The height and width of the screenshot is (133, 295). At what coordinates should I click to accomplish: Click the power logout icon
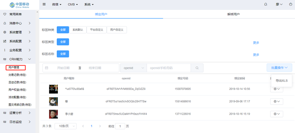(291, 4)
